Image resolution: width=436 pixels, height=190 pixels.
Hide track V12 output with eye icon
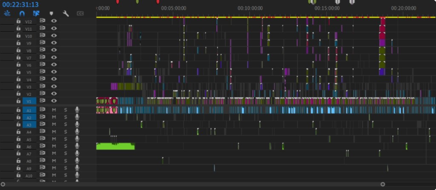[54, 21]
